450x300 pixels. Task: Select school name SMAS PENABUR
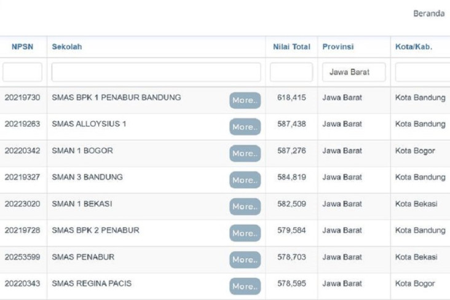click(x=83, y=257)
